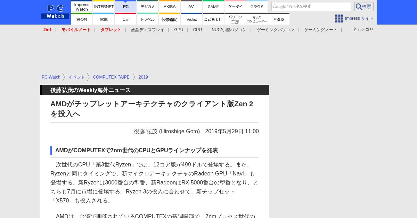Click the 検索 search button

pyautogui.click(x=364, y=7)
